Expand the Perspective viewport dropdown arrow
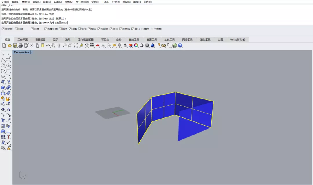Screen dimensions: 313x185 click(x=32, y=52)
